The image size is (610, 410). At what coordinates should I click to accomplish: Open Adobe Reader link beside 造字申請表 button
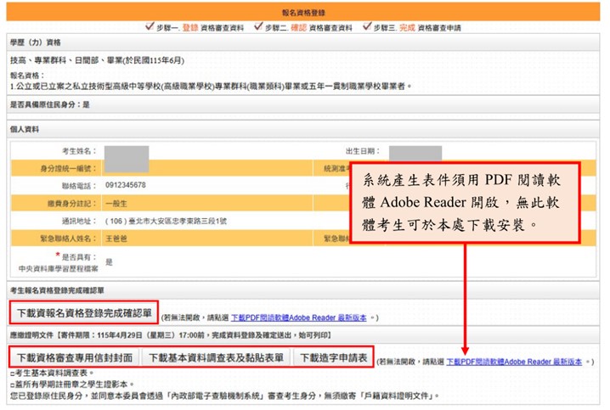point(514,362)
